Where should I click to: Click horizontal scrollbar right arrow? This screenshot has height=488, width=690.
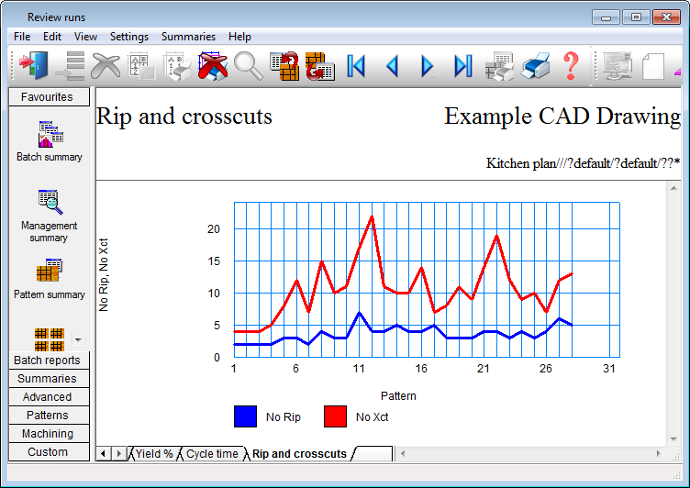click(659, 453)
